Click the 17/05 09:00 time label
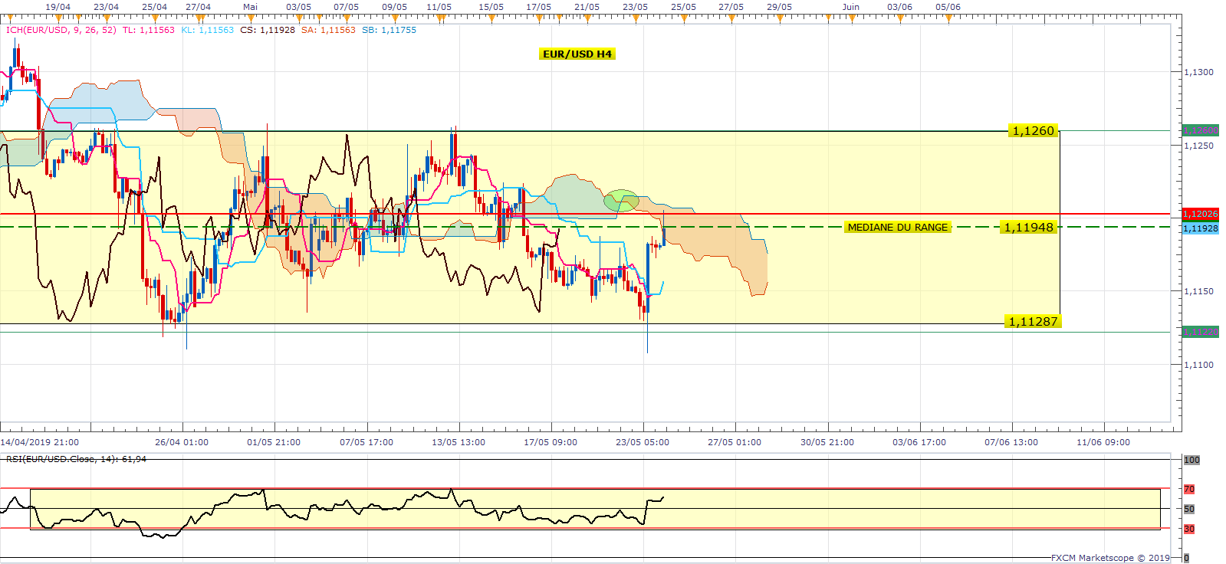Image resolution: width=1226 pixels, height=564 pixels. pyautogui.click(x=551, y=442)
